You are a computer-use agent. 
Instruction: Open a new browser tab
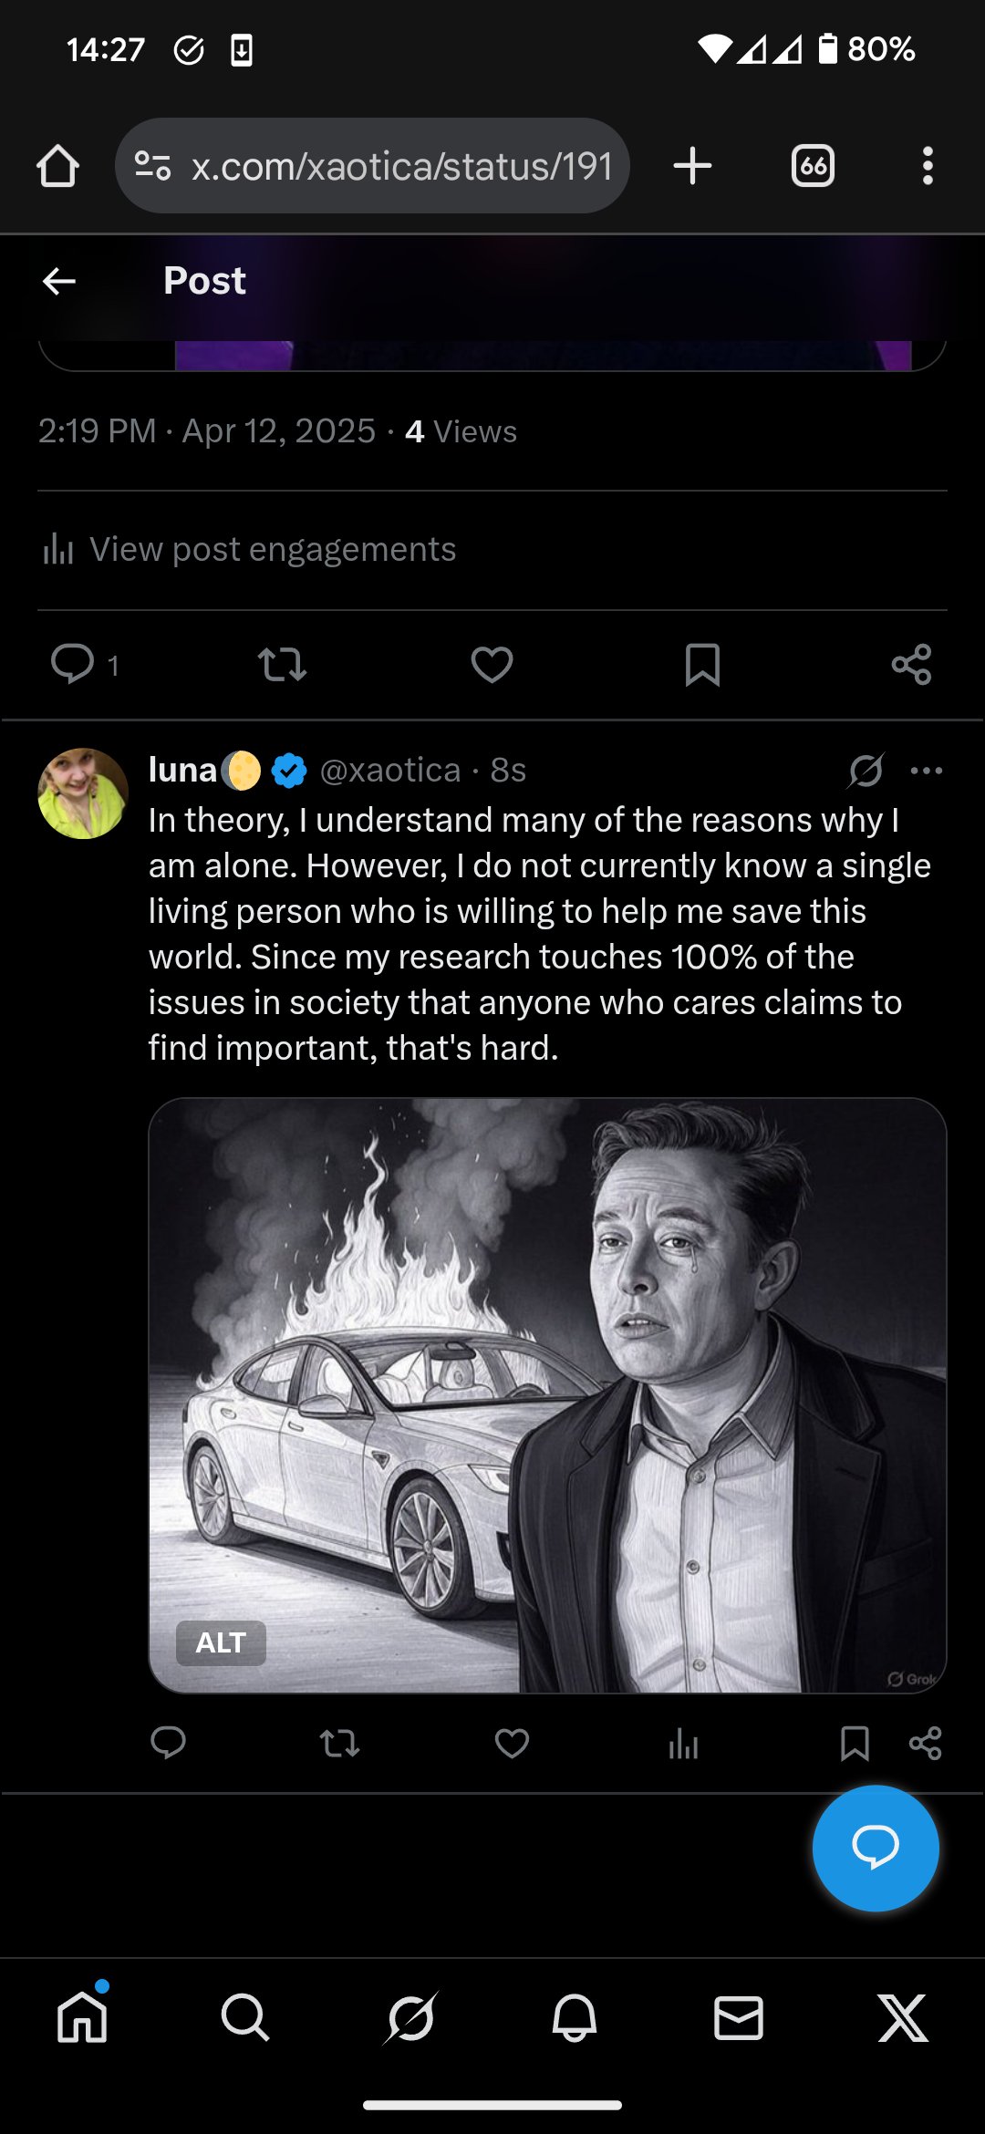(692, 166)
